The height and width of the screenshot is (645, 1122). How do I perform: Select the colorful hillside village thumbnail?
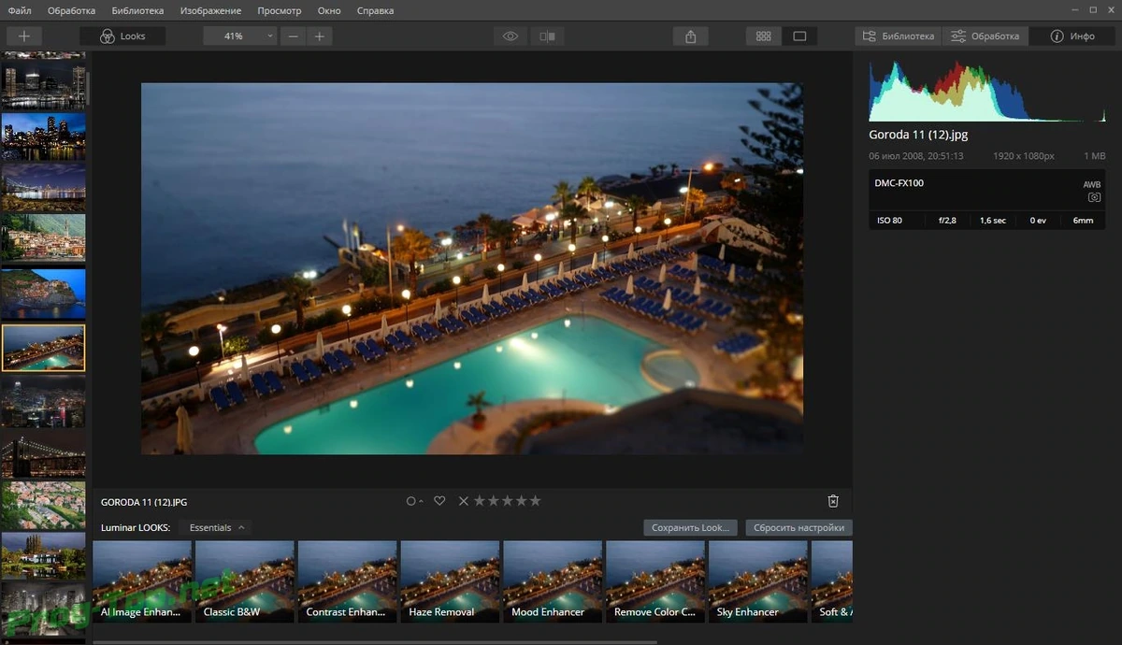[43, 238]
